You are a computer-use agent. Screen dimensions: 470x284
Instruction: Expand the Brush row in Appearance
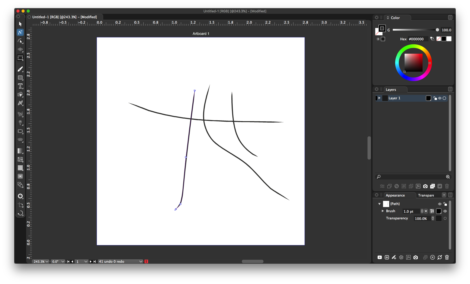[x=383, y=211]
